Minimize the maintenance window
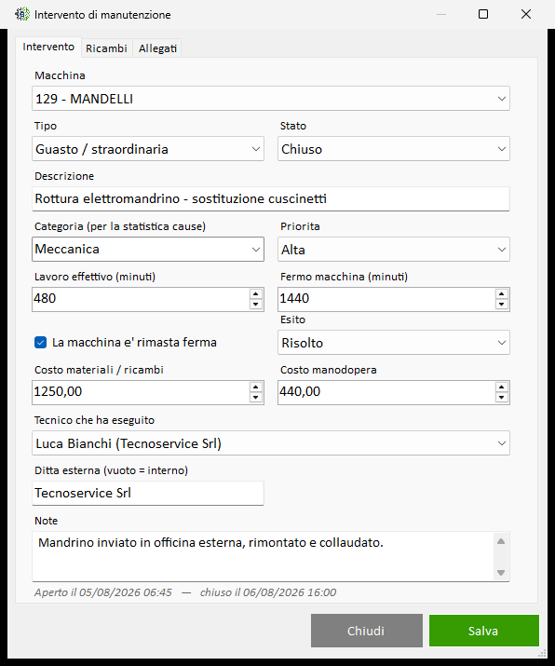Viewport: 555px width, 666px height. 441,15
